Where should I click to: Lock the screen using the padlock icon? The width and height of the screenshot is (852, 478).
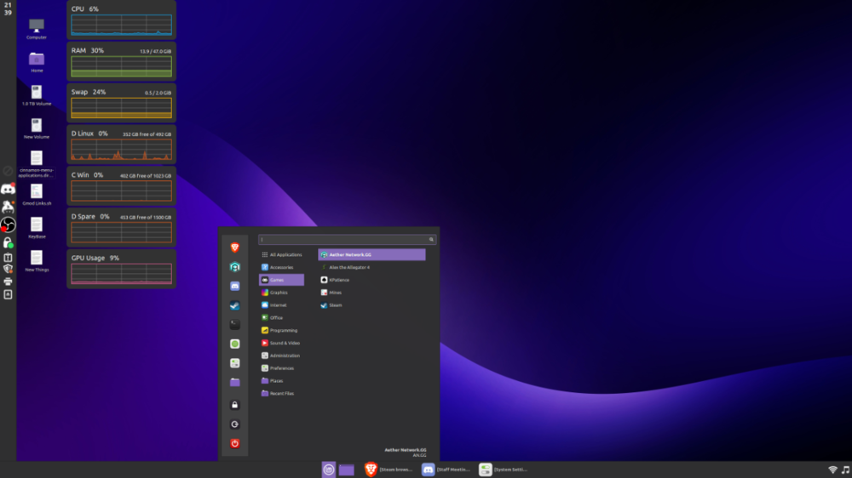(x=235, y=405)
